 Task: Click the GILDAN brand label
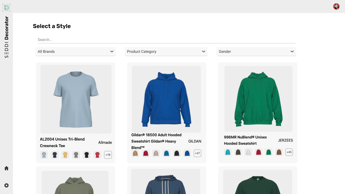pyautogui.click(x=195, y=141)
